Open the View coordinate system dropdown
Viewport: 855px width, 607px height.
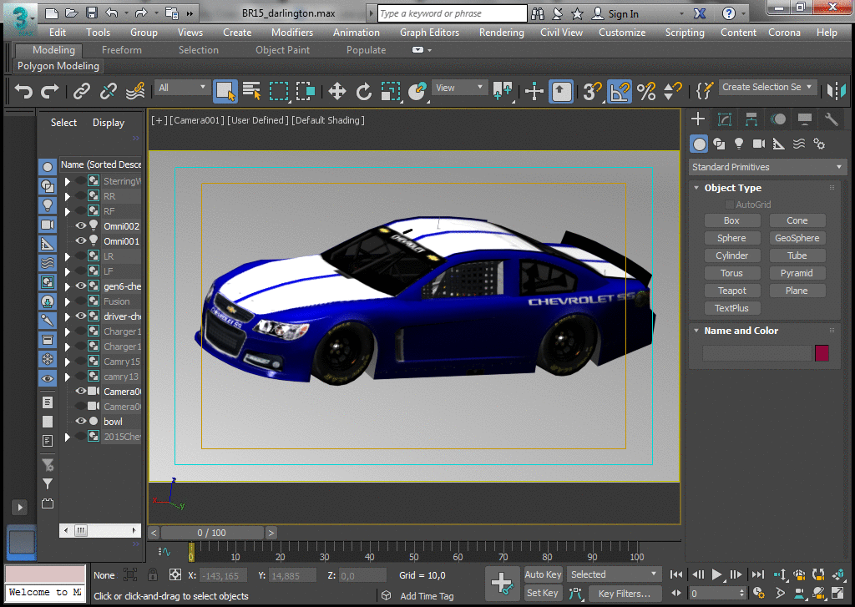(459, 88)
